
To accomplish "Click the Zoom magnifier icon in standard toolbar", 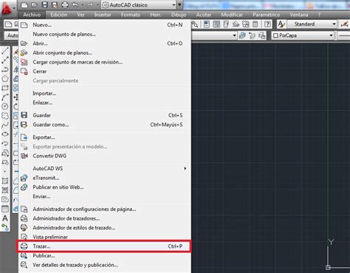I will (195, 24).
